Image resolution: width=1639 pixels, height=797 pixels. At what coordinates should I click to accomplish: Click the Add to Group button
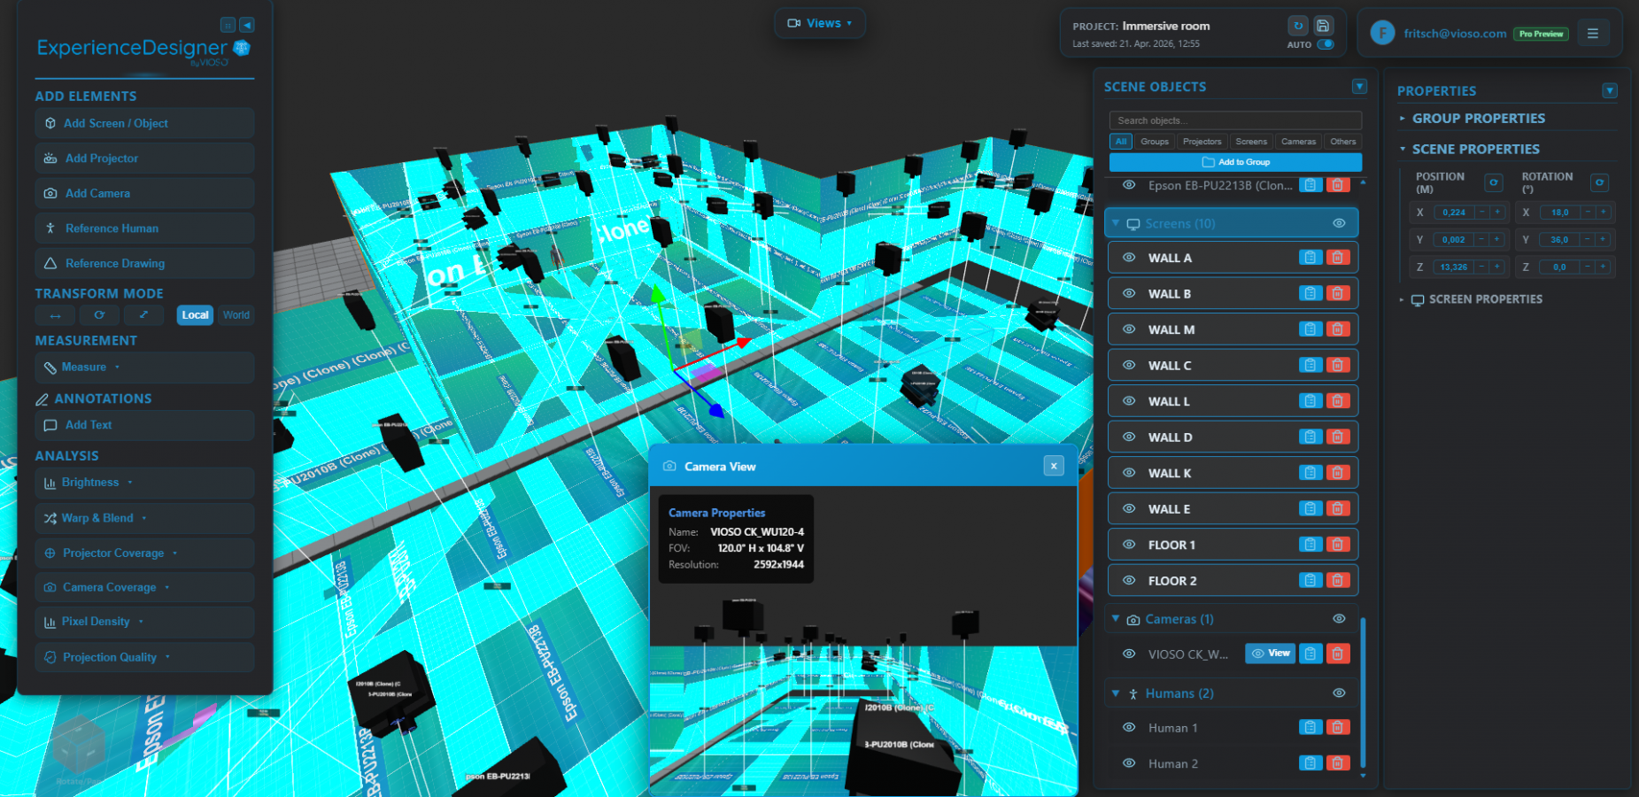(x=1235, y=162)
